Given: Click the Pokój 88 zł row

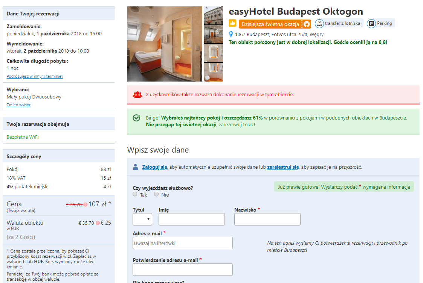Looking at the screenshot, I should pyautogui.click(x=59, y=169).
